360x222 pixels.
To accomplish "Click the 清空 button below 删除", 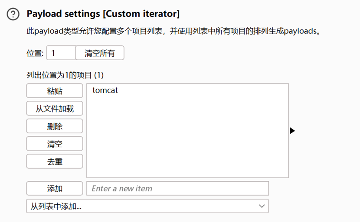I will pyautogui.click(x=55, y=144).
